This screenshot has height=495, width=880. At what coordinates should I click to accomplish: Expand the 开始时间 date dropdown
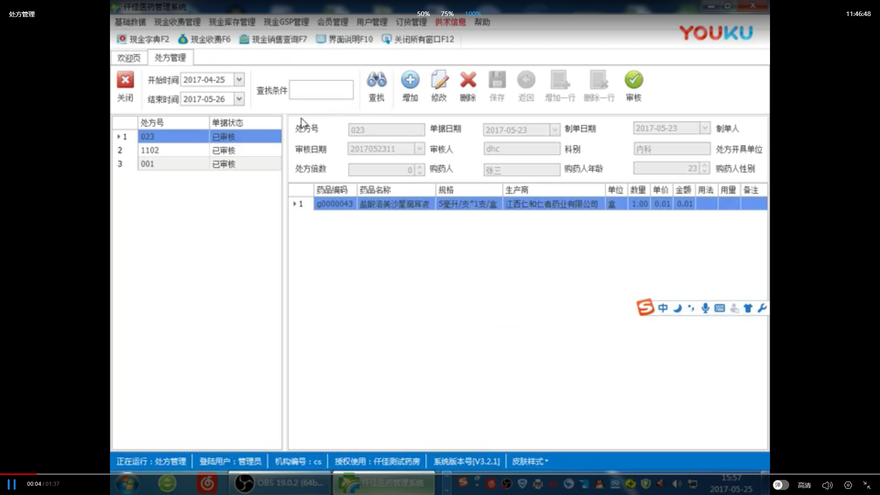239,79
